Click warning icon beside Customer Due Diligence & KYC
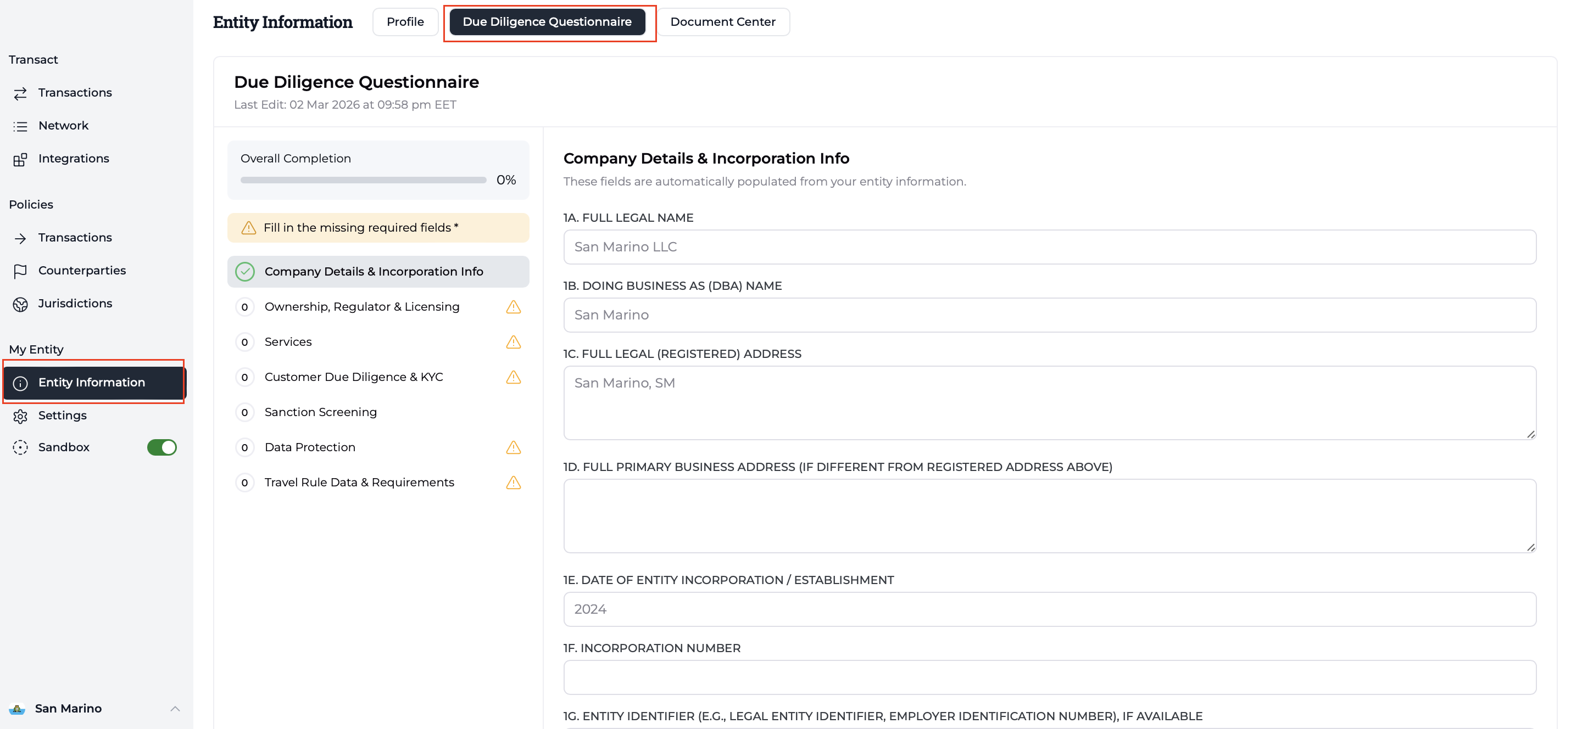 (514, 377)
